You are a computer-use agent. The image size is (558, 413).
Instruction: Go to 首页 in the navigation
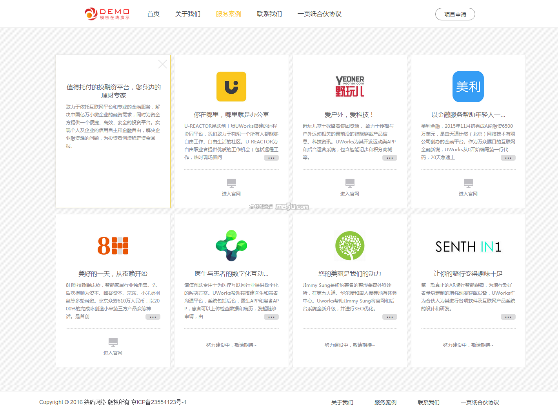[153, 14]
